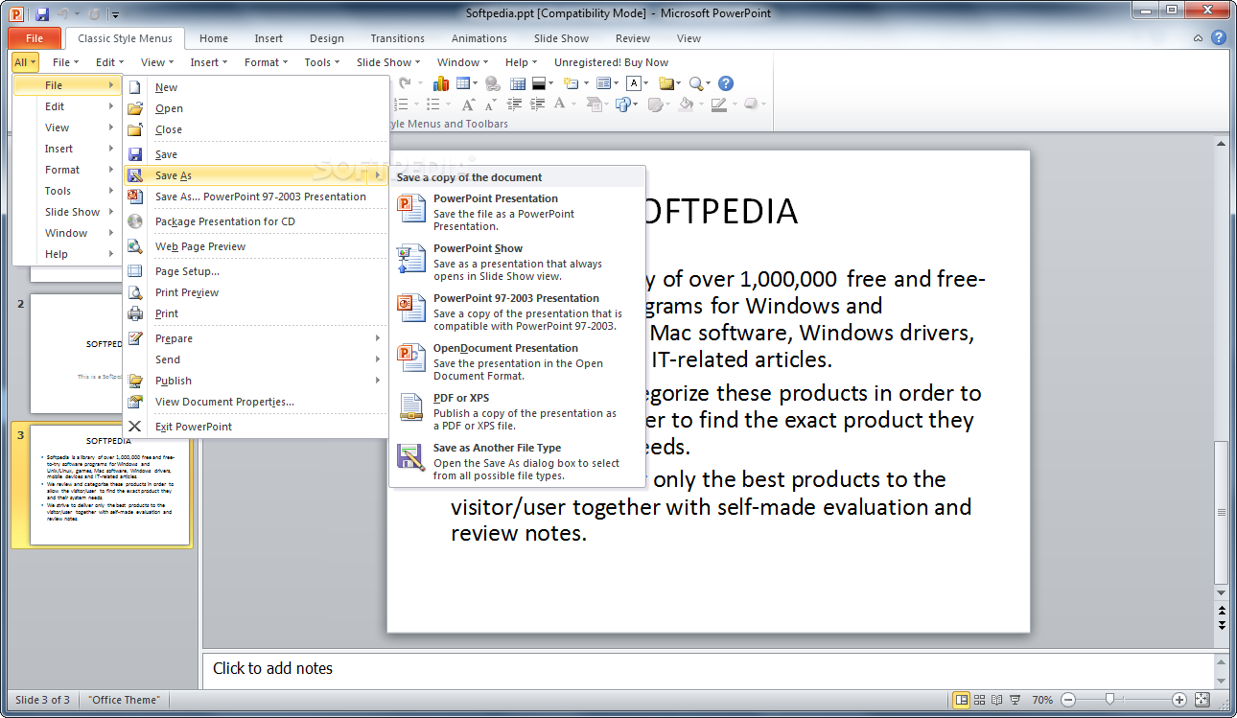The height and width of the screenshot is (718, 1237).
Task: Click the Unregistered! Buy Now link
Action: click(612, 62)
